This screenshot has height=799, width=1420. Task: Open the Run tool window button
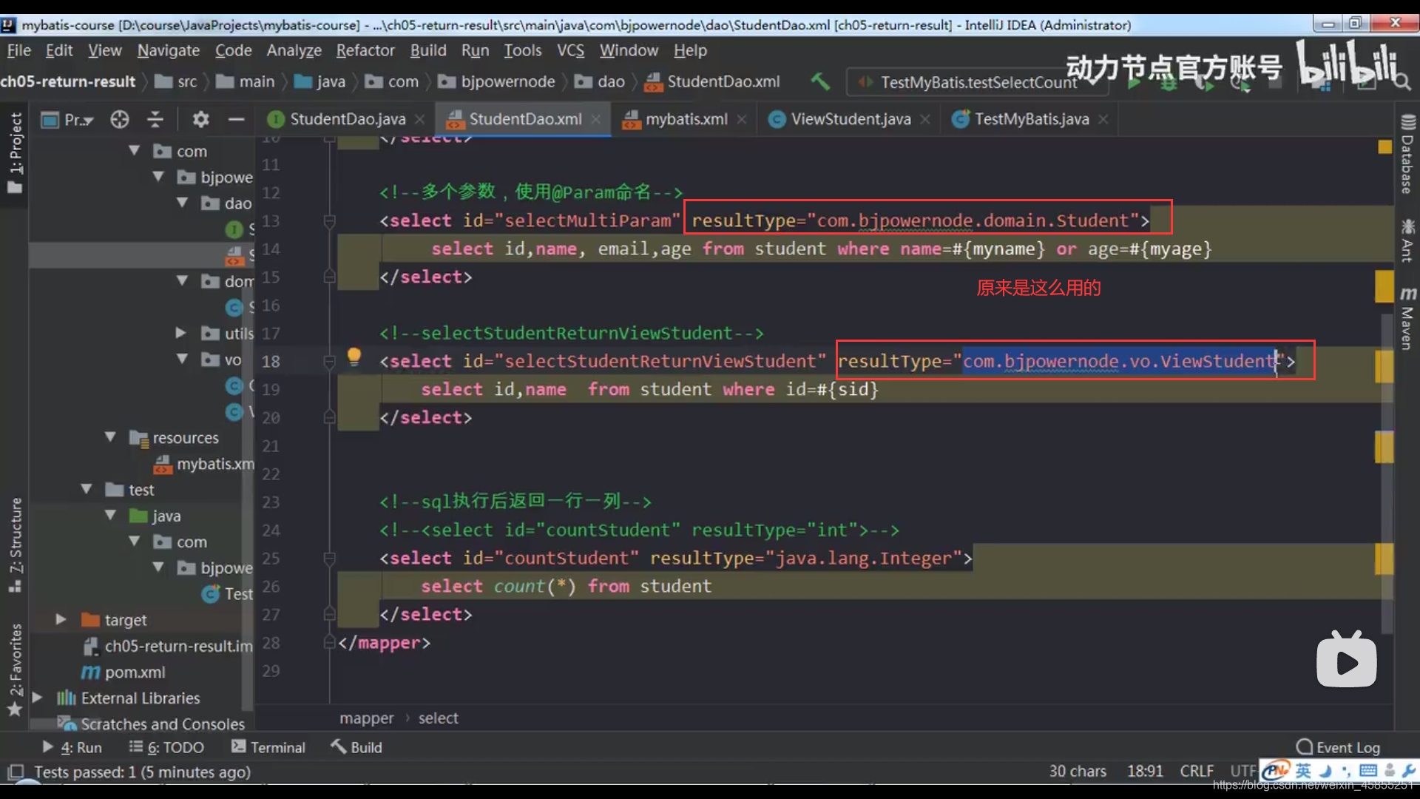point(72,747)
